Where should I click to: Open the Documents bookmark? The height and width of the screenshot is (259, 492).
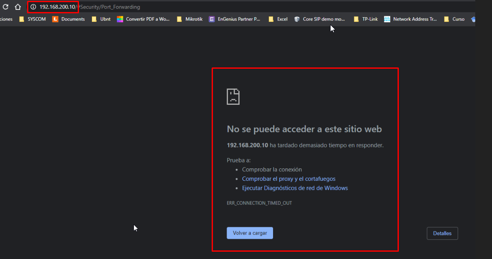point(68,19)
